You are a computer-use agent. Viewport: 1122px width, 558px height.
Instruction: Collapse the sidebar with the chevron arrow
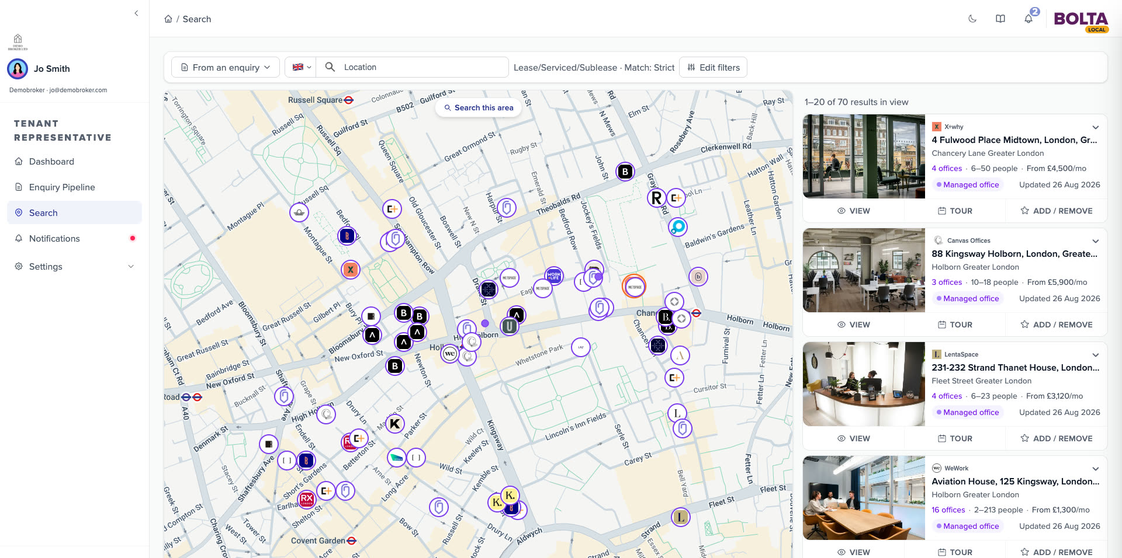coord(136,13)
